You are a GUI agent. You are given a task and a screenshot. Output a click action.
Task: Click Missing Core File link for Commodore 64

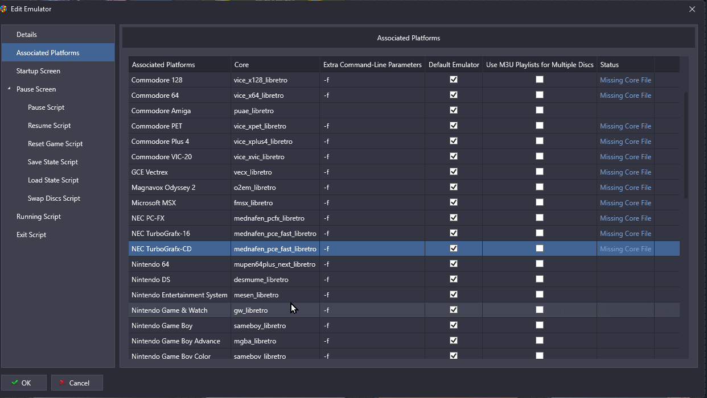pos(626,96)
